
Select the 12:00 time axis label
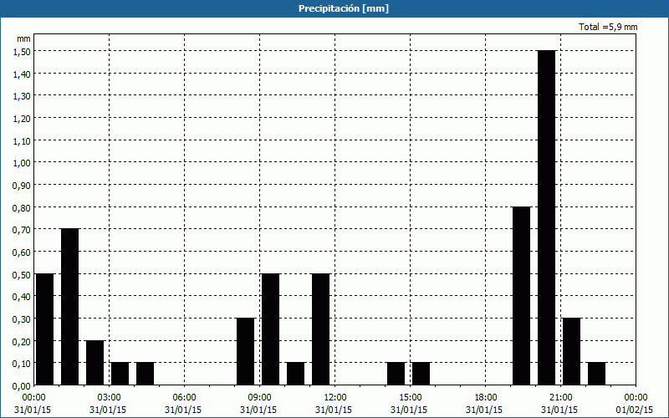(x=334, y=397)
